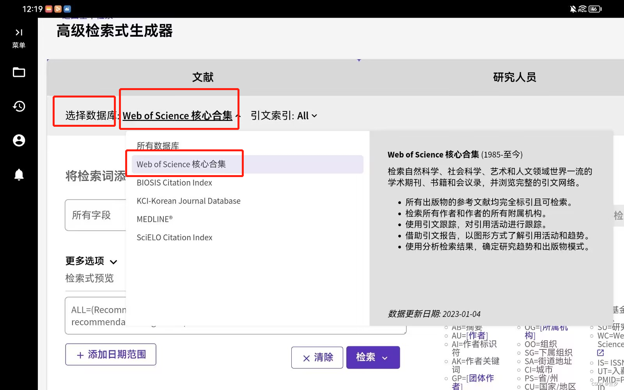Image resolution: width=624 pixels, height=390 pixels.
Task: Click the Android notification-muted status icon
Action: coord(573,9)
